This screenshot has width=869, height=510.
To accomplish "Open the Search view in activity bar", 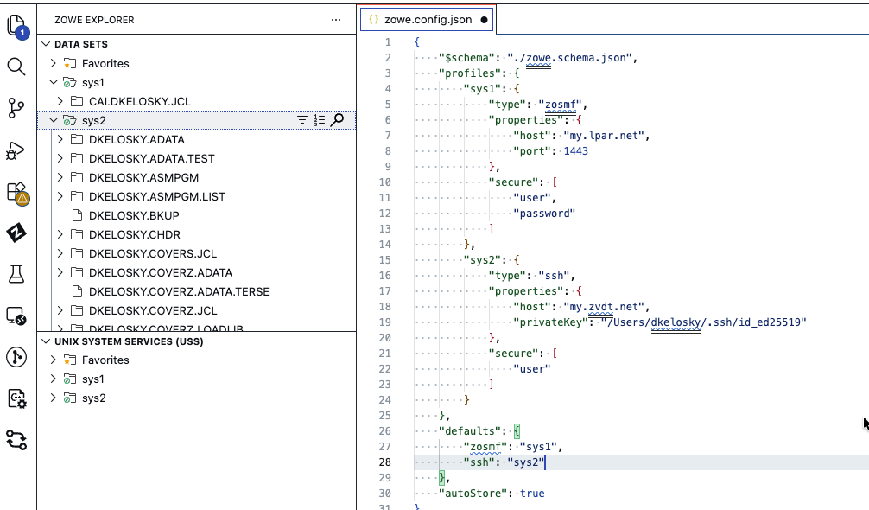I will (16, 67).
